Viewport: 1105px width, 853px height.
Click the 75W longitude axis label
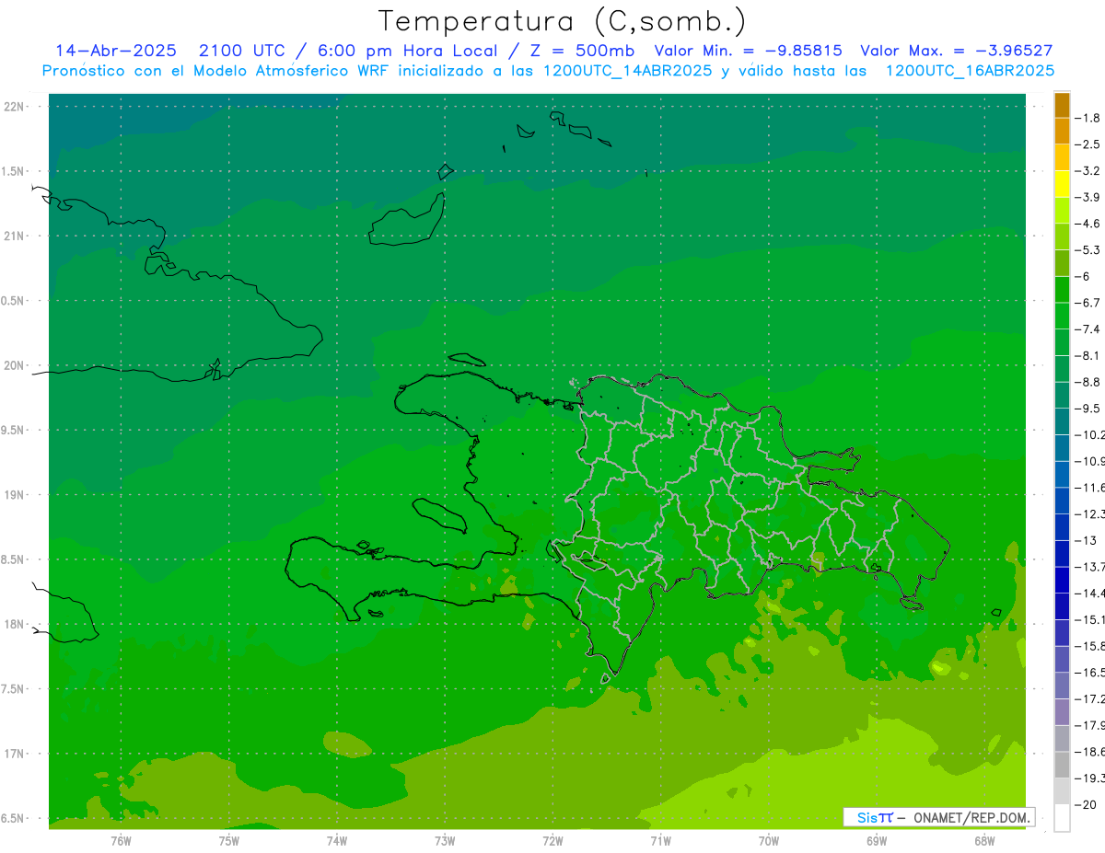coord(228,840)
